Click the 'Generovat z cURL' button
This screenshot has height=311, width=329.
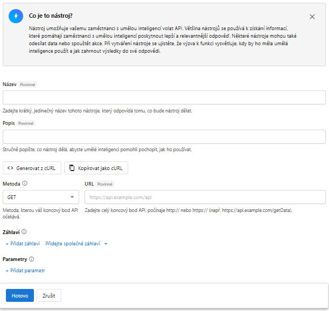point(32,168)
